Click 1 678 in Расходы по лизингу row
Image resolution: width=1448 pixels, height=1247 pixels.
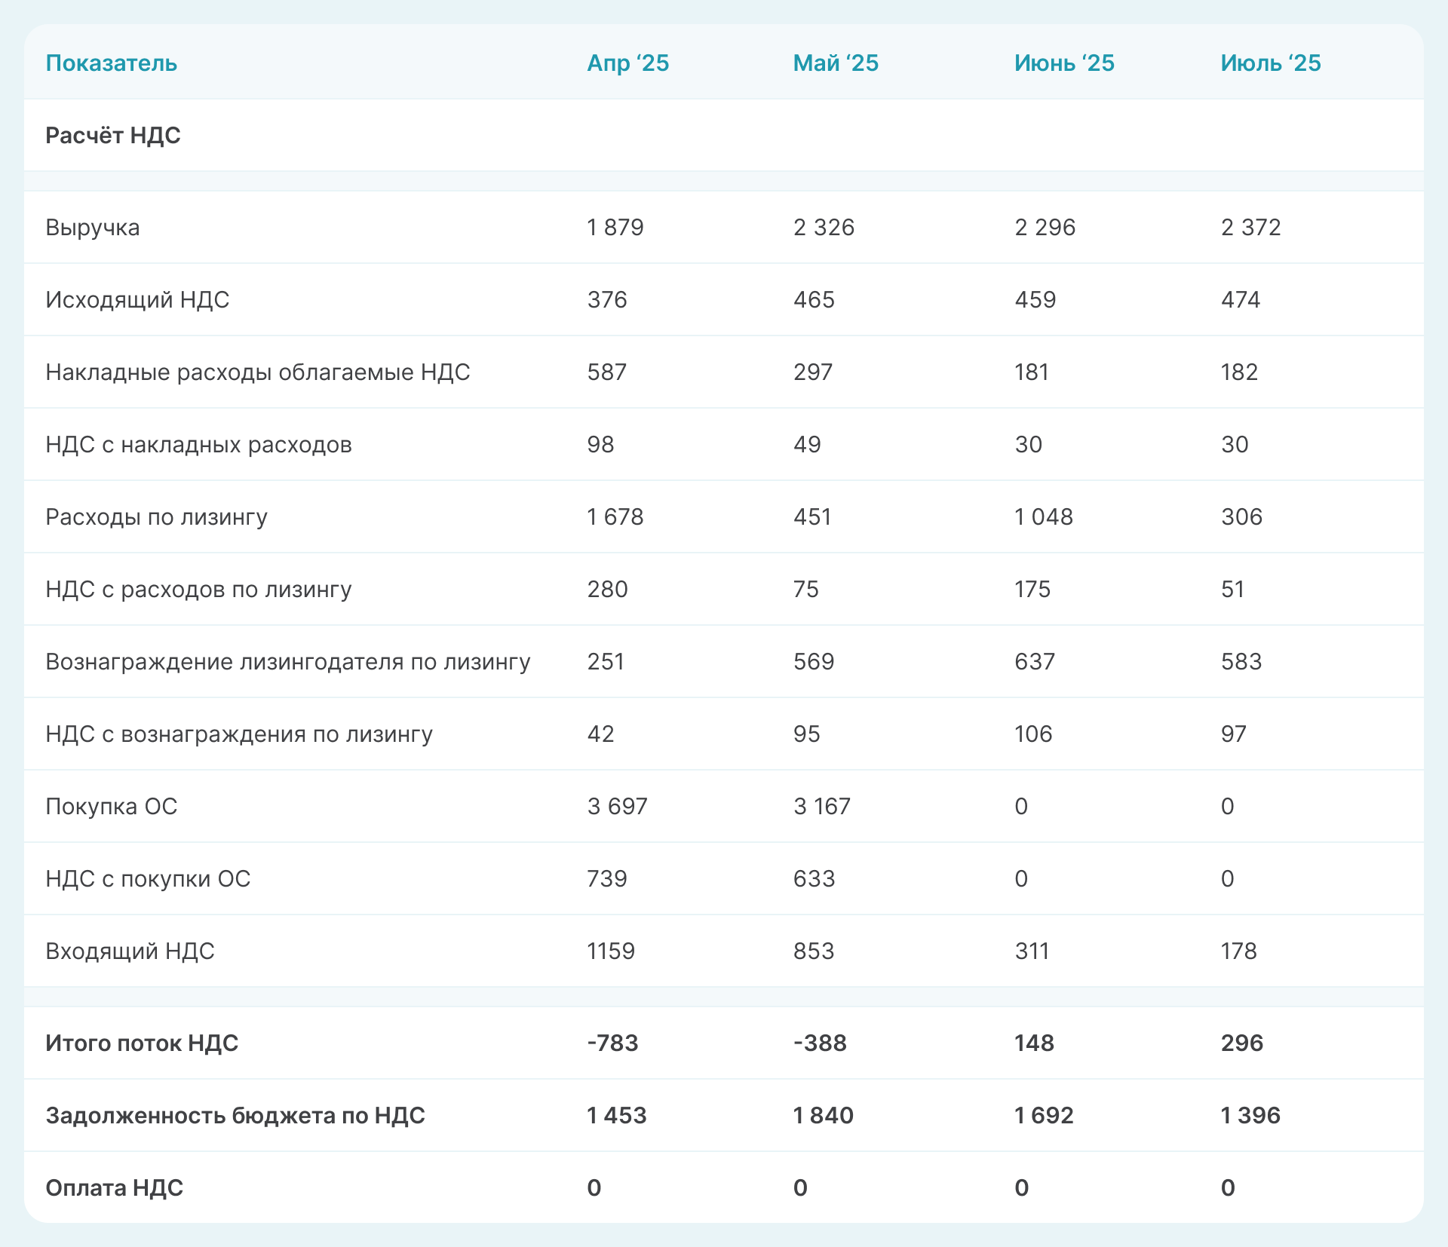pyautogui.click(x=615, y=517)
